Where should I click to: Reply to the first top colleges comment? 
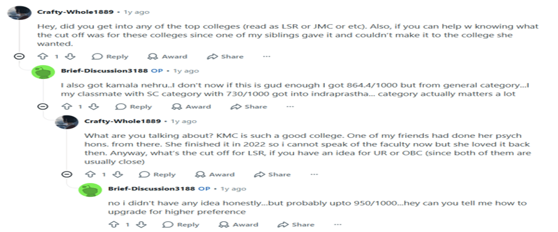pos(110,57)
